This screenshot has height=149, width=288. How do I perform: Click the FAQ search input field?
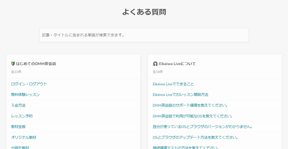[144, 35]
